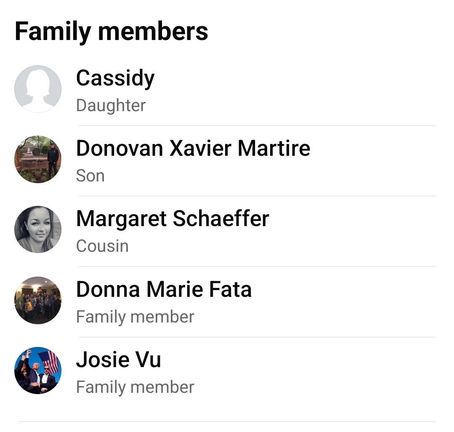Tap the name Josie Vu

118,360
